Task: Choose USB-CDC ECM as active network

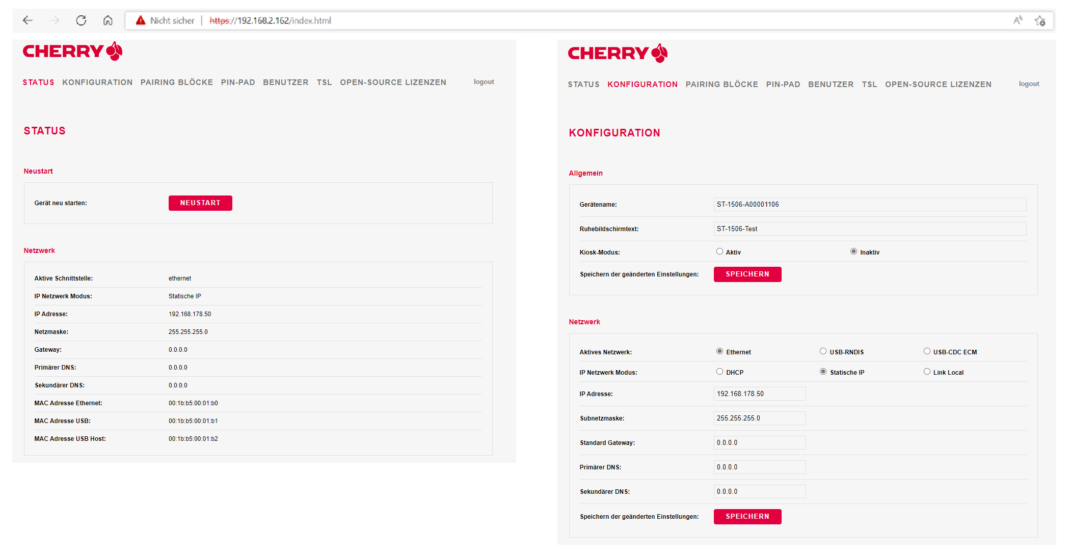Action: 927,351
